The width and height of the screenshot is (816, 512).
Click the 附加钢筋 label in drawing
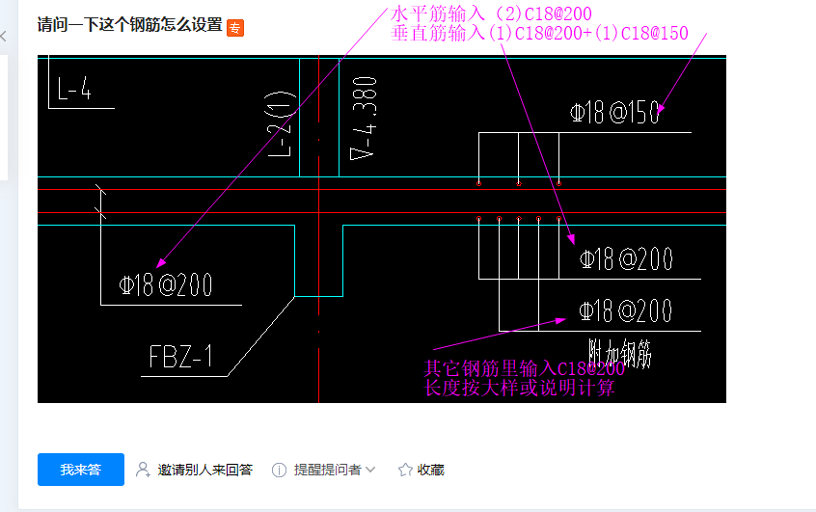tap(619, 353)
